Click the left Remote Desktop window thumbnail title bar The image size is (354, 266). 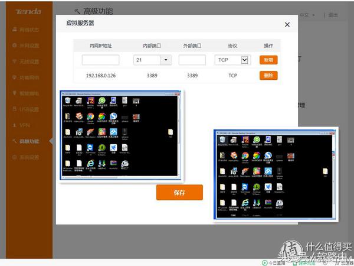(x=120, y=93)
